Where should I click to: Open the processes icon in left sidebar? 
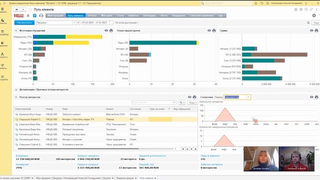[3, 55]
